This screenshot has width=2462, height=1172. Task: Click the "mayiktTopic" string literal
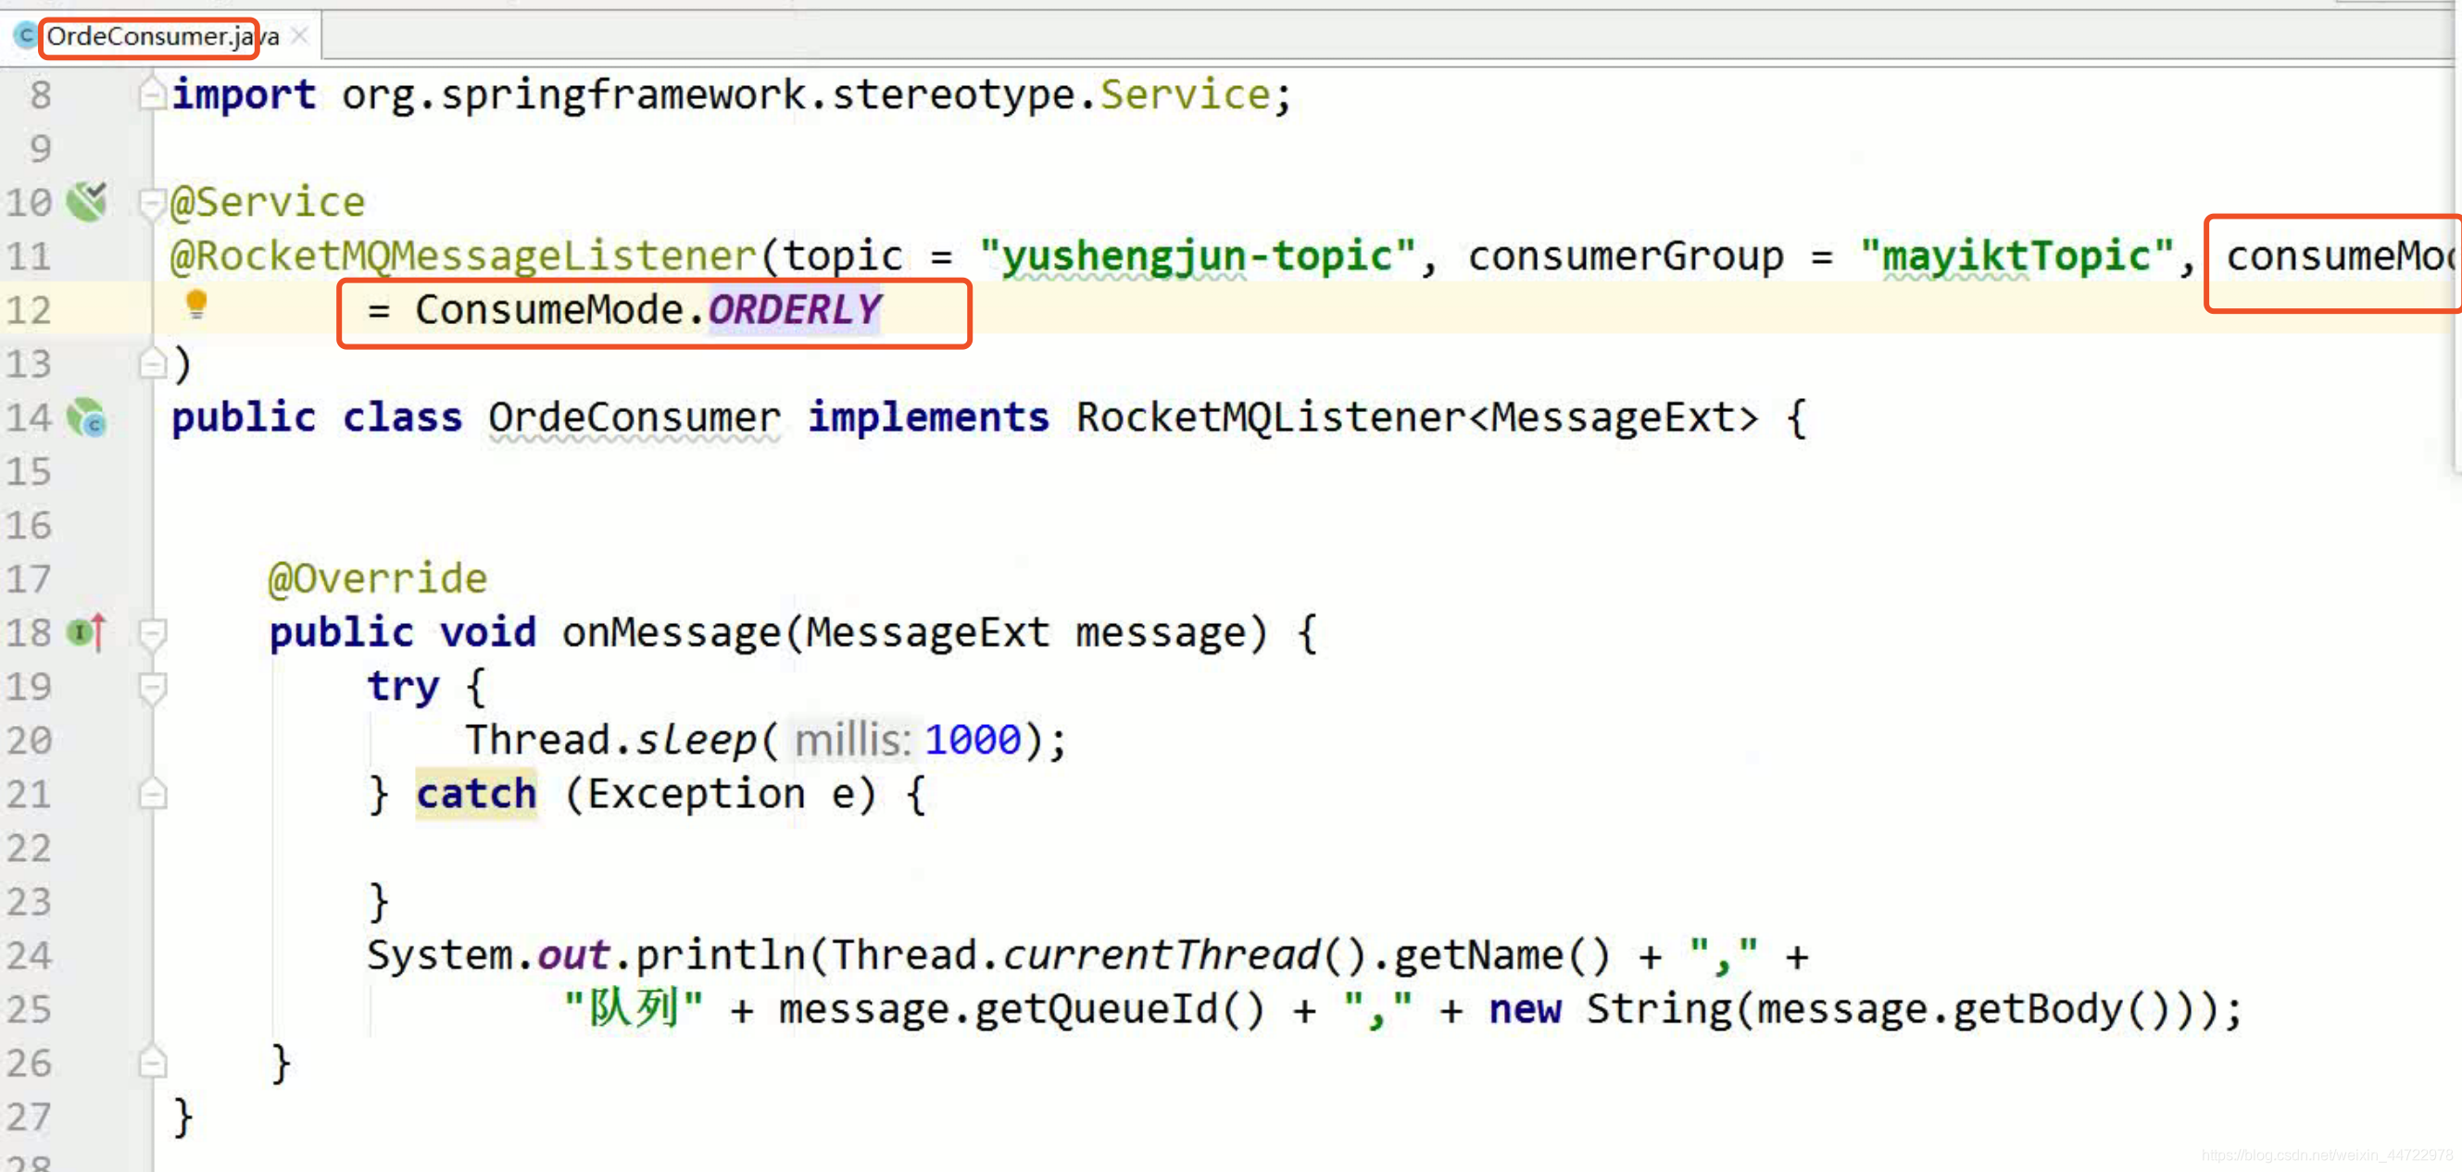tap(2016, 256)
